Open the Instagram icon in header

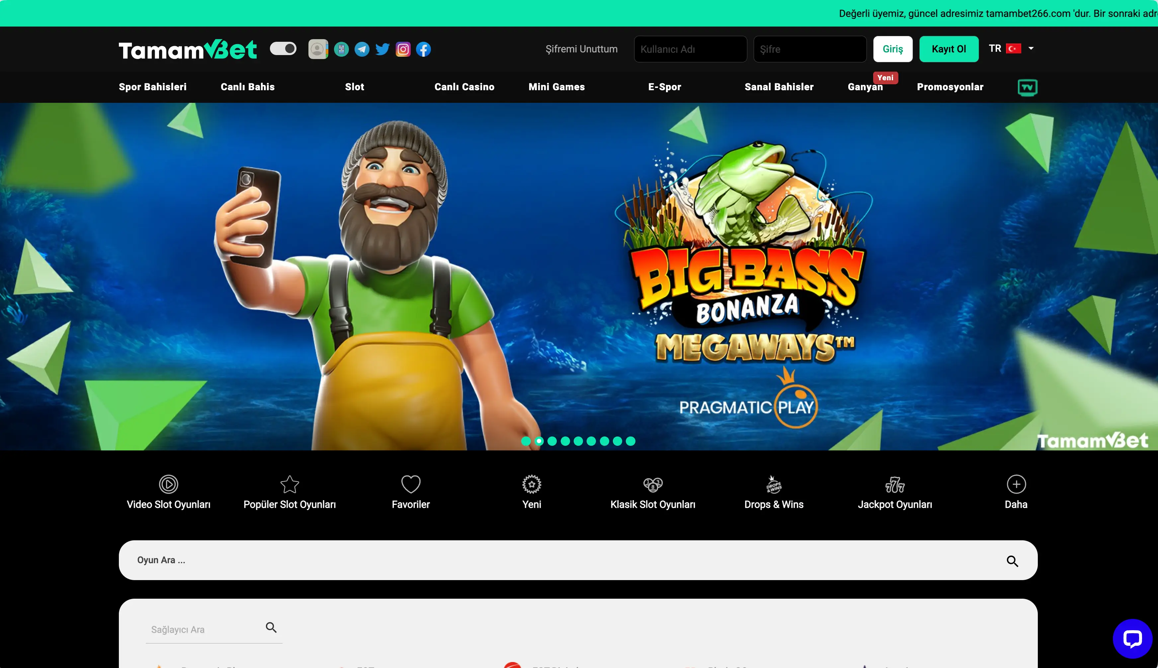tap(403, 49)
